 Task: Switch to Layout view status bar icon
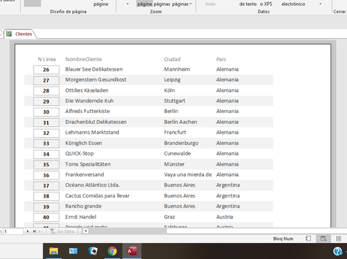pyautogui.click(x=338, y=239)
